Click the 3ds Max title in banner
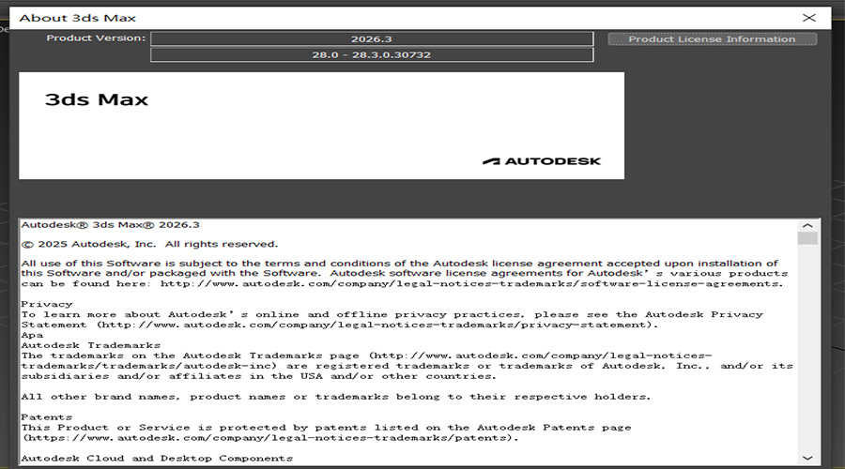This screenshot has height=469, width=845. click(97, 100)
